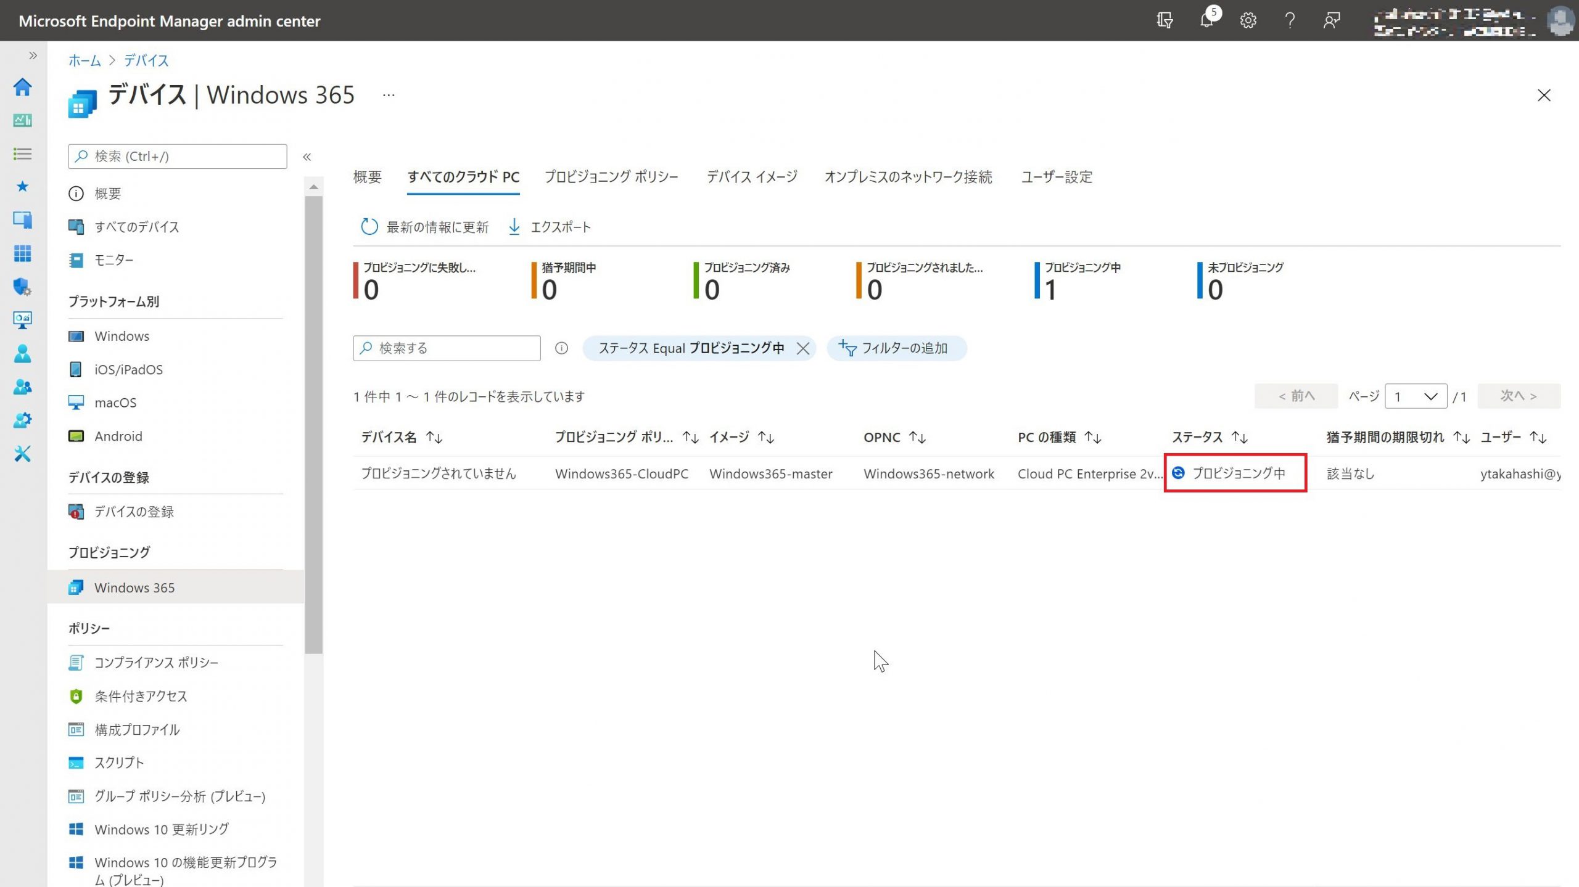Open the page number dropdown
This screenshot has height=887, width=1579.
point(1415,396)
